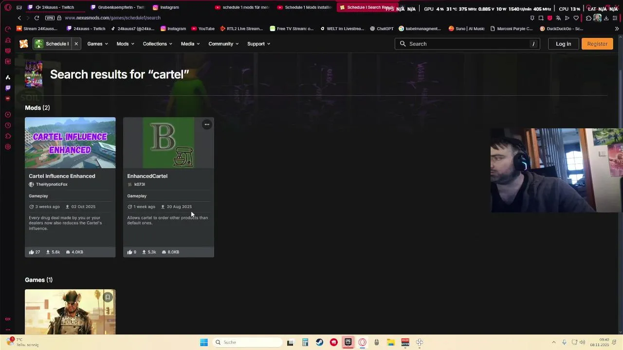The image size is (623, 350).
Task: Click the browser address bar URL
Action: click(x=112, y=18)
